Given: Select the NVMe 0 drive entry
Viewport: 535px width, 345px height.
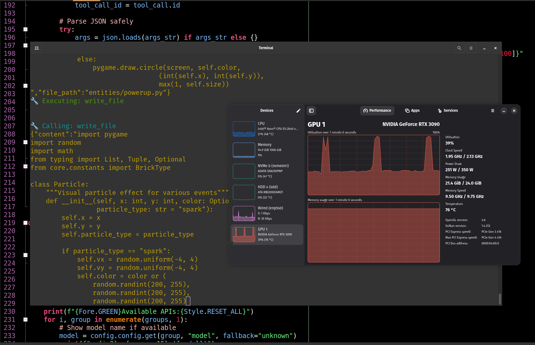Looking at the screenshot, I should coord(267,171).
